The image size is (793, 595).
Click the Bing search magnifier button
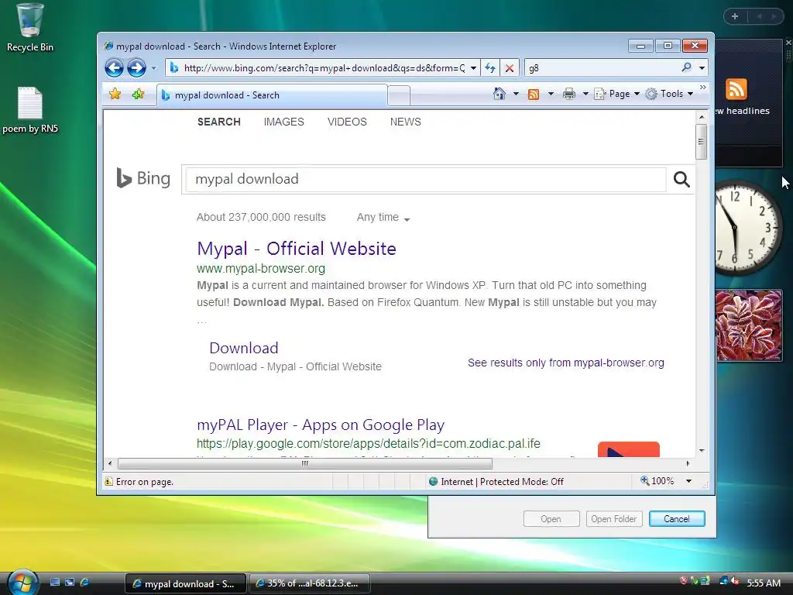tap(681, 179)
